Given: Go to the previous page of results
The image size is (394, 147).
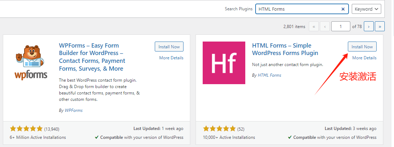Looking at the screenshot, I should tap(324, 26).
